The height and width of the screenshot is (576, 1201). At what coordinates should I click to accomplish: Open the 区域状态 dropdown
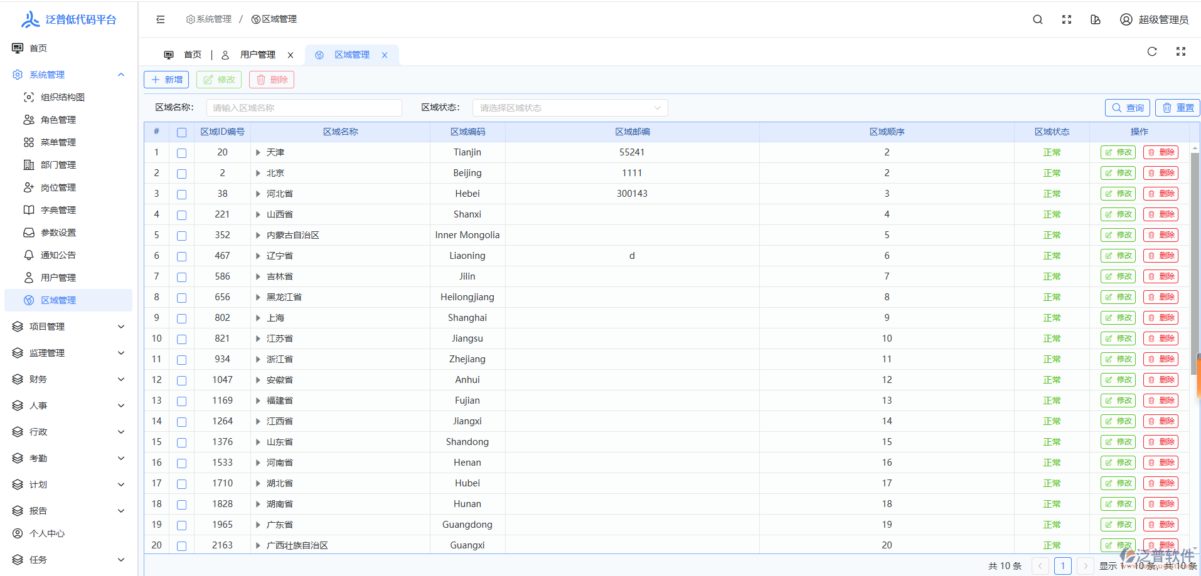coord(570,108)
